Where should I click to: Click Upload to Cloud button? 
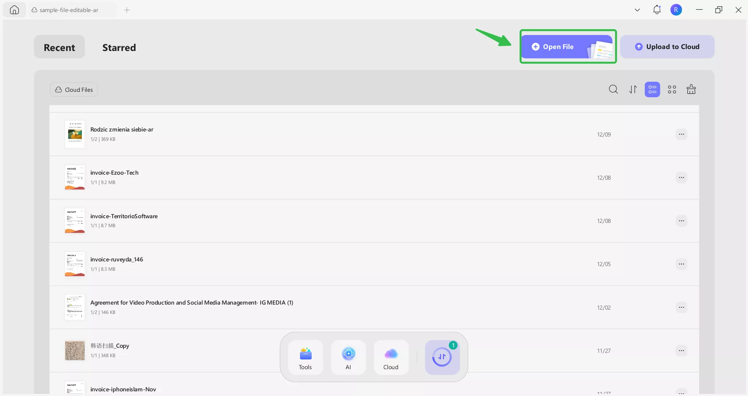667,47
